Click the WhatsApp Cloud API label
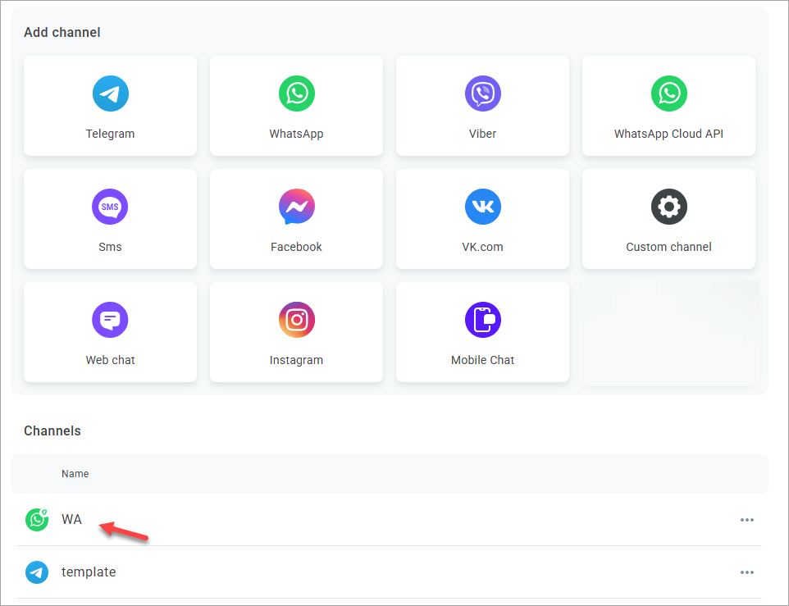 coord(668,134)
